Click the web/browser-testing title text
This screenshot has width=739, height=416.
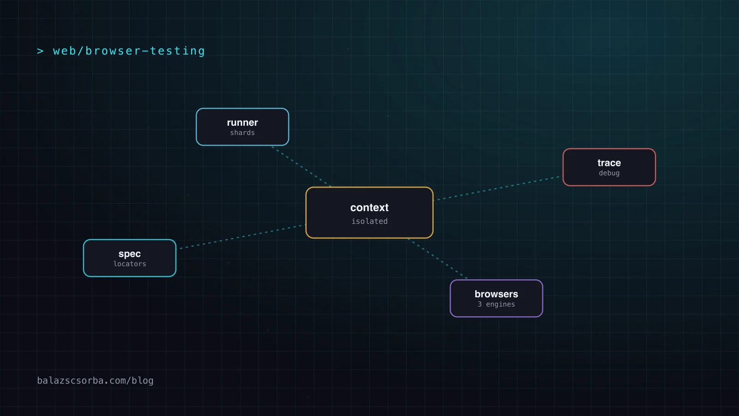coord(129,51)
